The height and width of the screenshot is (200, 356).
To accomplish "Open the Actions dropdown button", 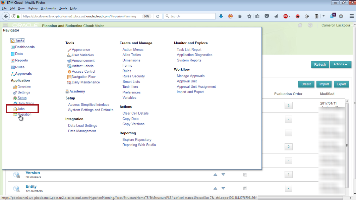I will 340,64.
